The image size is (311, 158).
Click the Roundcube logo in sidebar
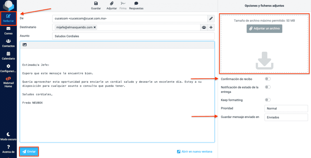point(8,5)
